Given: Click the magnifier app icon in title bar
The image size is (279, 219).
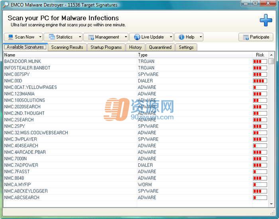Looking at the screenshot, I should (6, 5).
